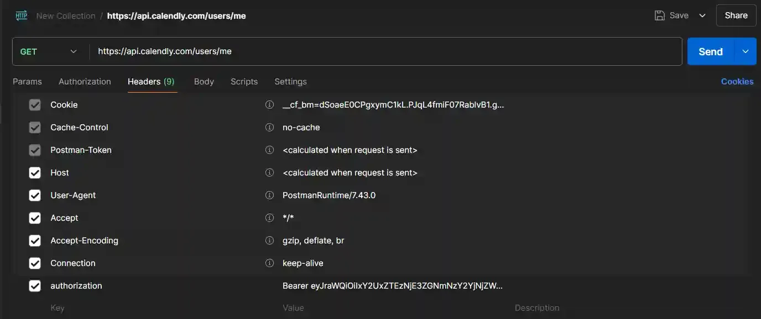This screenshot has height=319, width=761.
Task: Open the info icon beside Cache-Control header
Action: [x=269, y=127]
